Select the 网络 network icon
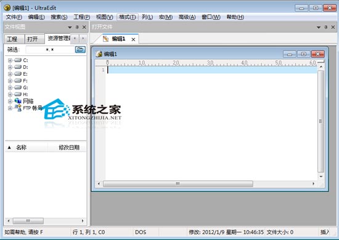This screenshot has height=240, width=339. pyautogui.click(x=18, y=101)
